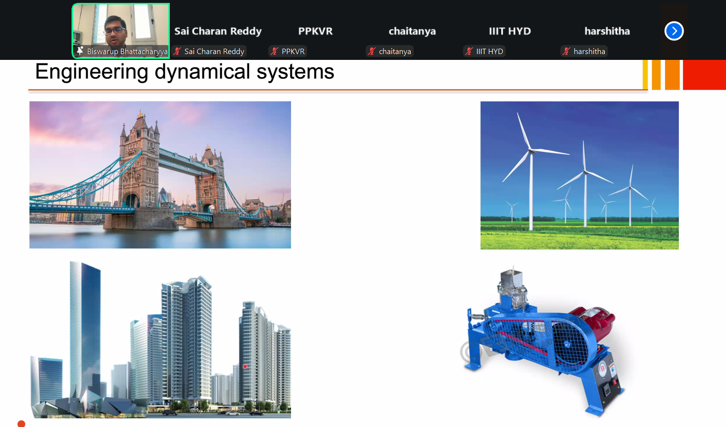This screenshot has width=726, height=427.
Task: Select the Sai Charan Reddy participant tile
Action: pyautogui.click(x=218, y=31)
